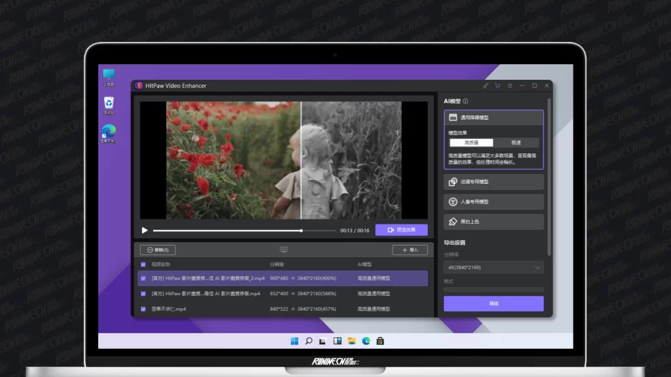The width and height of the screenshot is (671, 377).
Task: Open the shopping cart purchase icon
Action: click(497, 86)
